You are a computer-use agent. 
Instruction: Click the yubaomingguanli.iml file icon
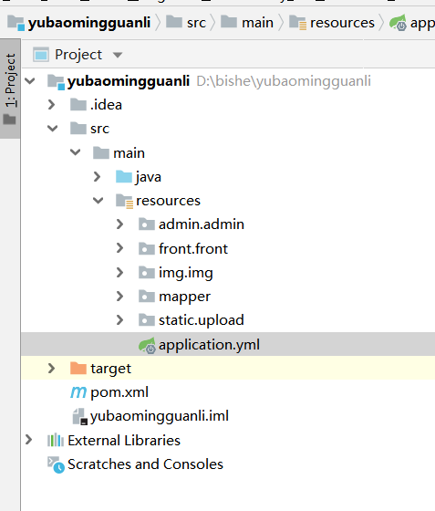[x=79, y=416]
